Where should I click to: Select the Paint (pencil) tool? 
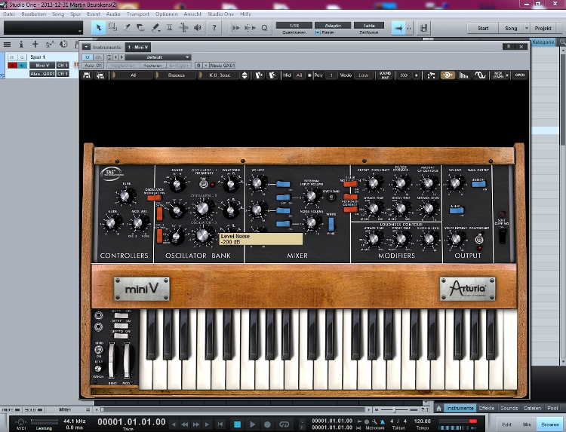point(155,28)
